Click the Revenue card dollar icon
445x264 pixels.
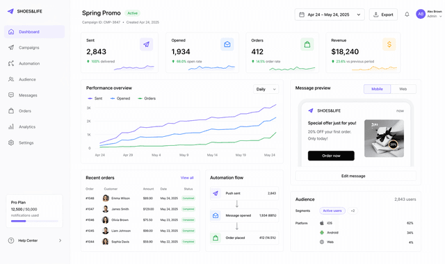[389, 44]
